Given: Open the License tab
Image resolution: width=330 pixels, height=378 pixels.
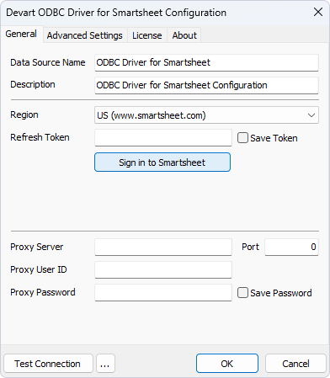Looking at the screenshot, I should (147, 35).
